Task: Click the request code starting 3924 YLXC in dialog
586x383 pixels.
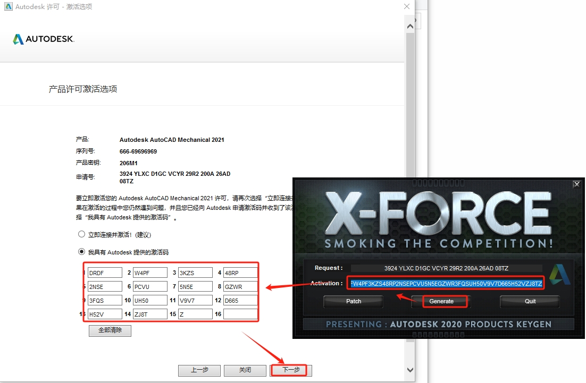Action: (x=175, y=177)
